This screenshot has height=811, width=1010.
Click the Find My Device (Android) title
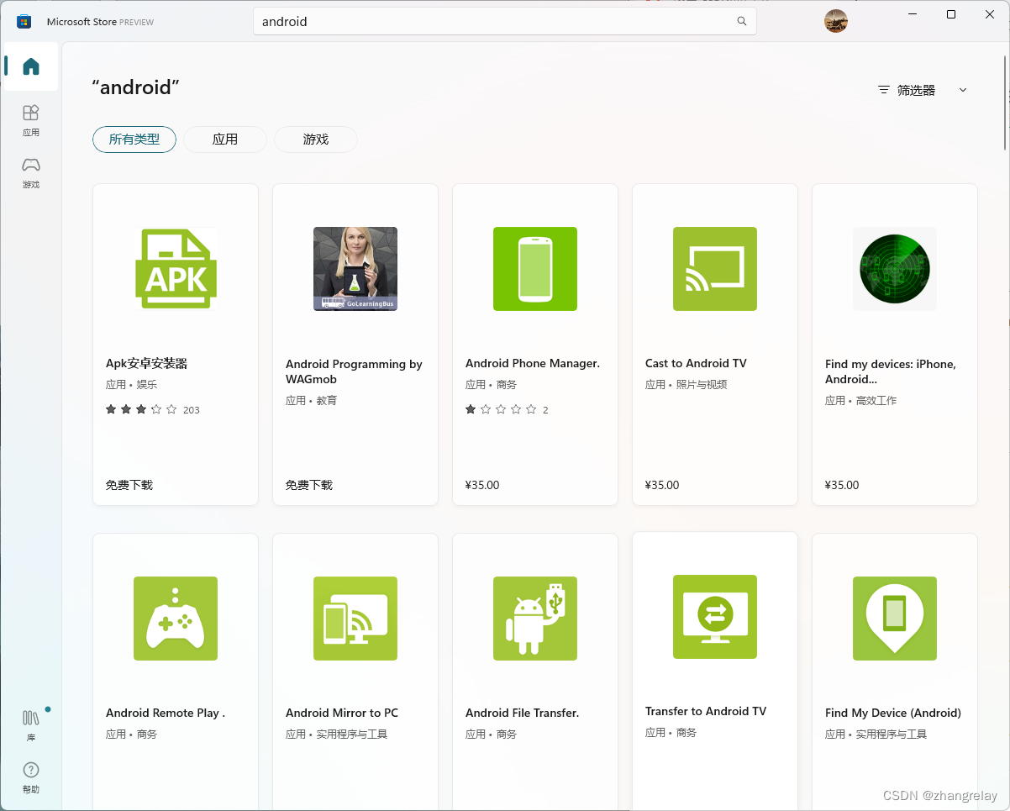[x=893, y=714]
